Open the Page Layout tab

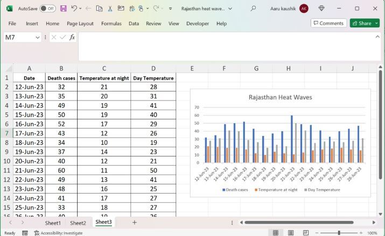click(x=80, y=24)
